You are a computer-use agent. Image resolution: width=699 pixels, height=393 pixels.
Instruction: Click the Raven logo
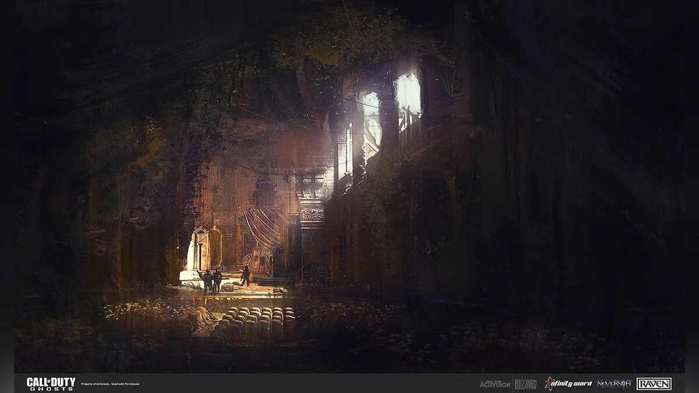tap(654, 384)
